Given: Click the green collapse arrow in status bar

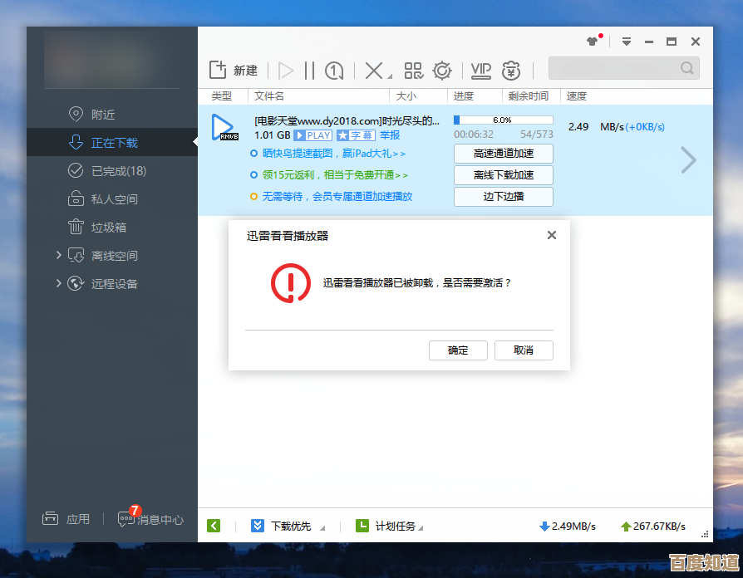Looking at the screenshot, I should 214,526.
